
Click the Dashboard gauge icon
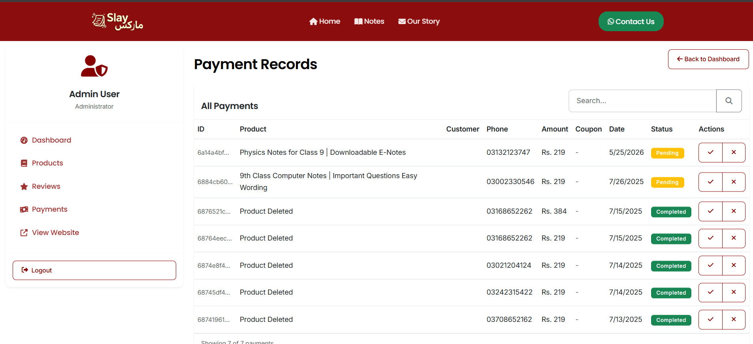coord(24,140)
